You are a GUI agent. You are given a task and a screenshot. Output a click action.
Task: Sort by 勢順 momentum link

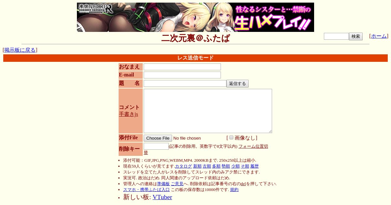tap(226, 166)
